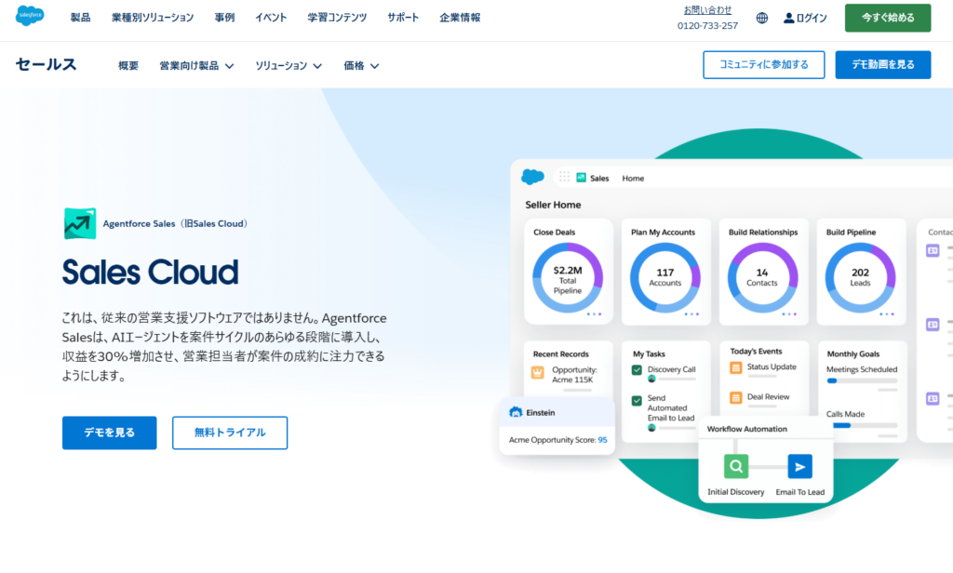Click the Salesforce cloud logo
The image size is (953, 573).
30,15
